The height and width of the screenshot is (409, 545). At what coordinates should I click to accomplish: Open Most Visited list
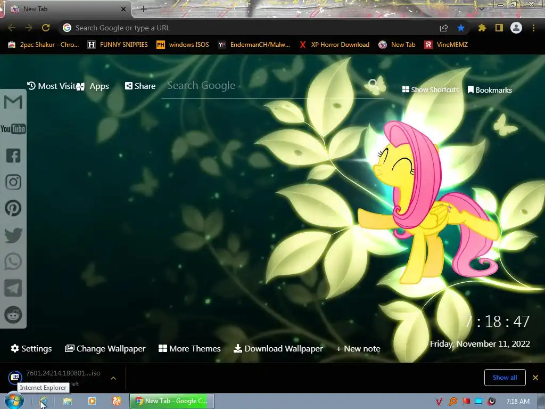coord(52,86)
